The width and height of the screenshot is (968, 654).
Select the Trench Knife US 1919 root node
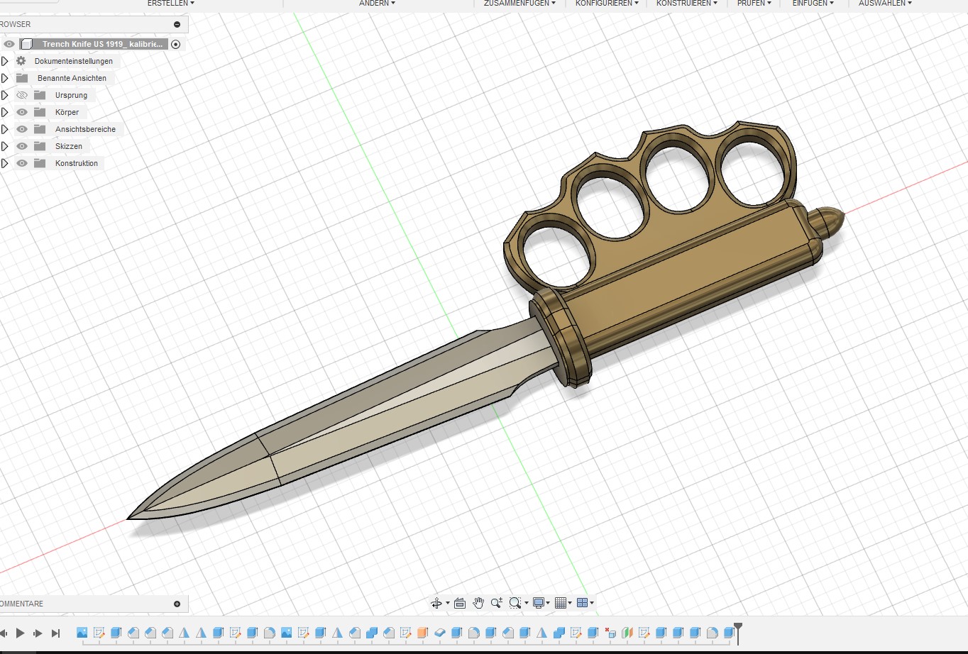tap(102, 44)
